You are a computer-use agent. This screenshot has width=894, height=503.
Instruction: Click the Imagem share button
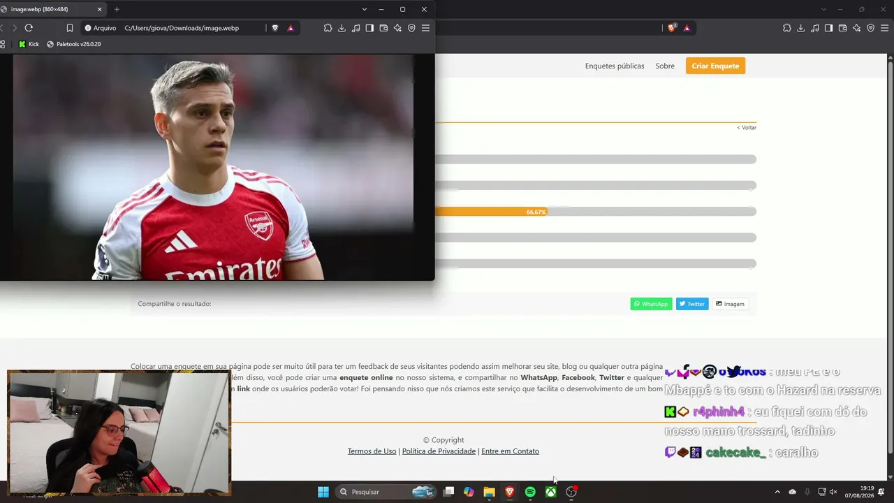(x=730, y=304)
